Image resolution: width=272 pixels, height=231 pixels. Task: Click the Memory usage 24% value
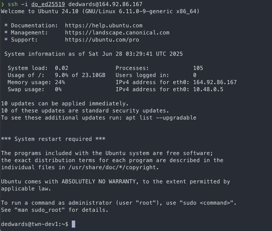coord(60,82)
